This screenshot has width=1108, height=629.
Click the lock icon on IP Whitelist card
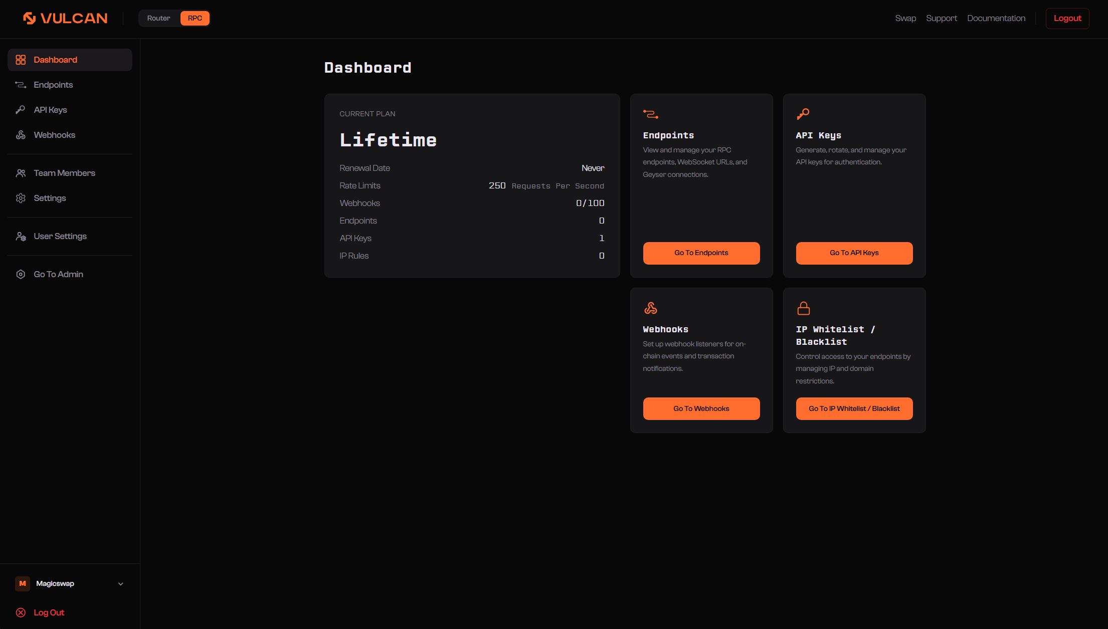pyautogui.click(x=803, y=308)
